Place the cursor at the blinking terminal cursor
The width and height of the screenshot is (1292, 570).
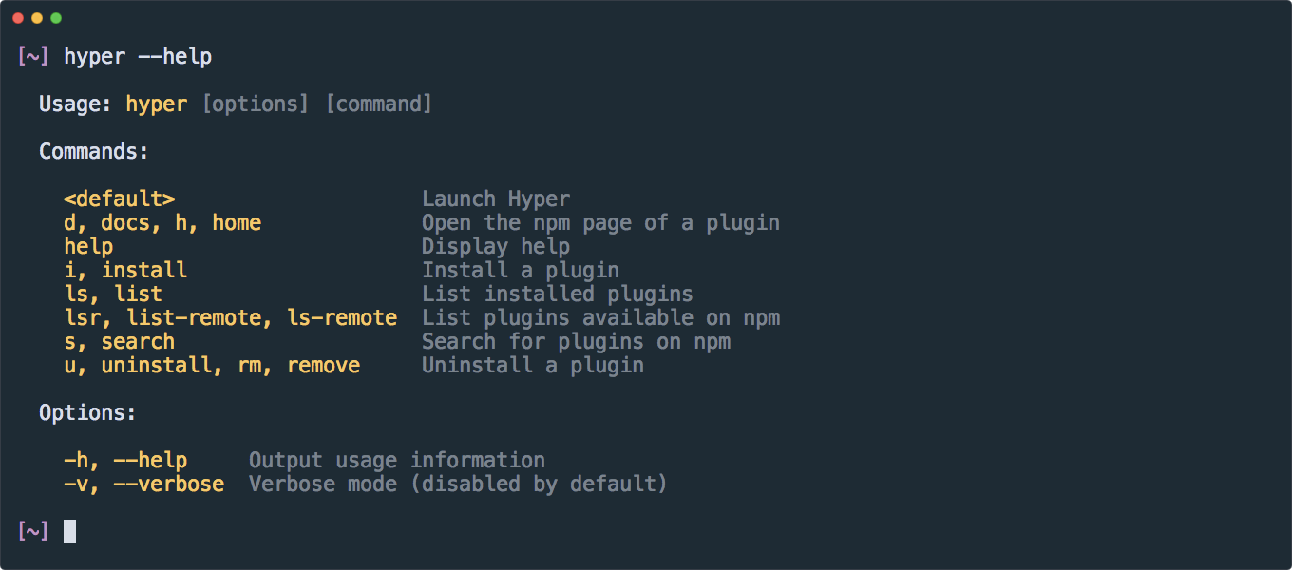[67, 531]
